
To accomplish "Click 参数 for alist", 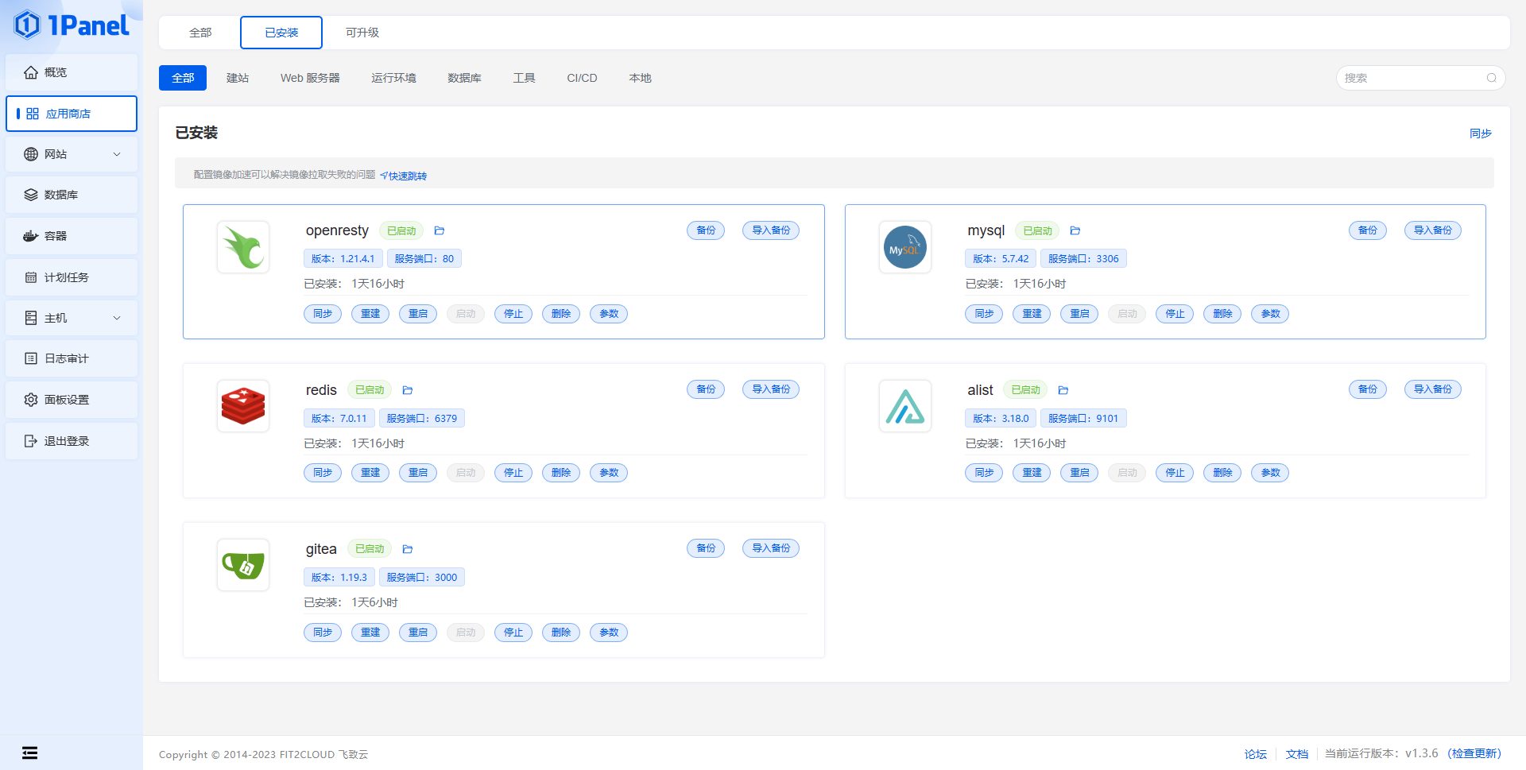I will point(1270,473).
